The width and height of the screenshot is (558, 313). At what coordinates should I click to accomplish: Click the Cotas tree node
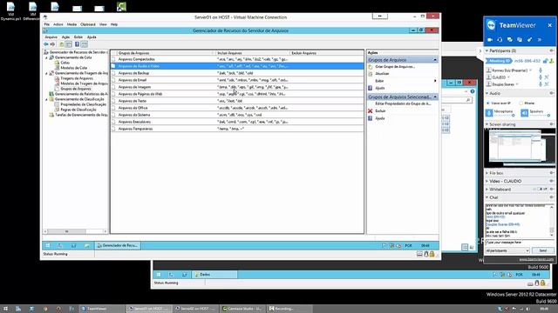(x=65, y=63)
